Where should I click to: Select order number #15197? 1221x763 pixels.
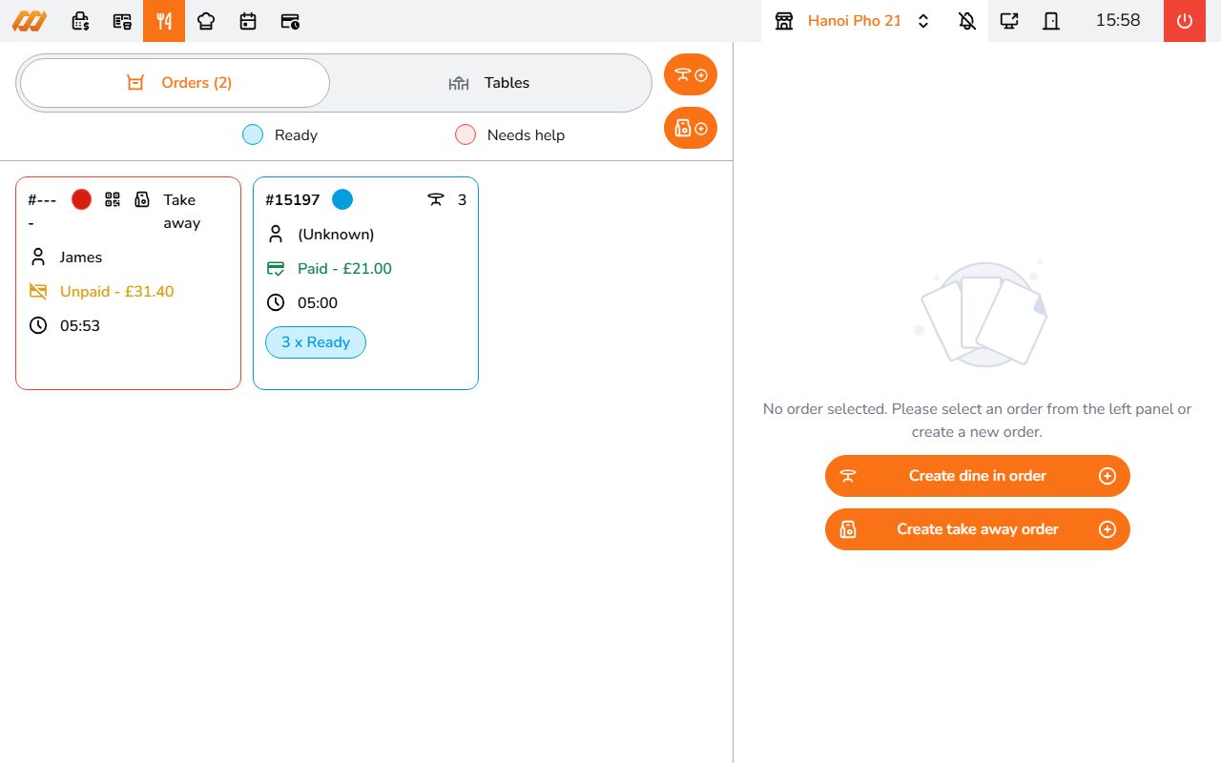point(293,200)
